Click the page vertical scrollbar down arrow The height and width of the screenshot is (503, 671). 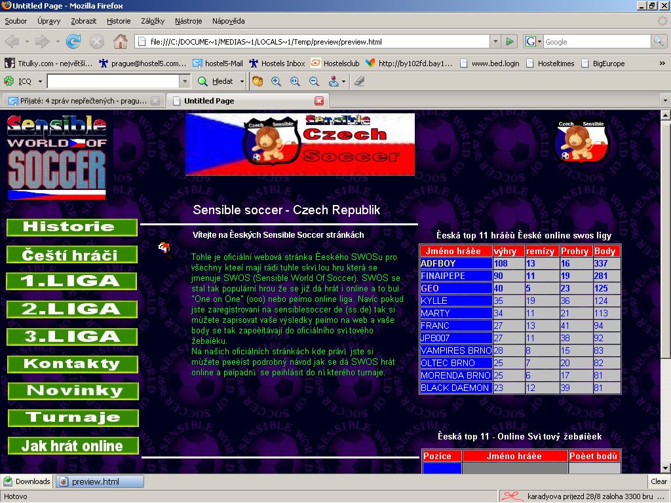coord(666,468)
